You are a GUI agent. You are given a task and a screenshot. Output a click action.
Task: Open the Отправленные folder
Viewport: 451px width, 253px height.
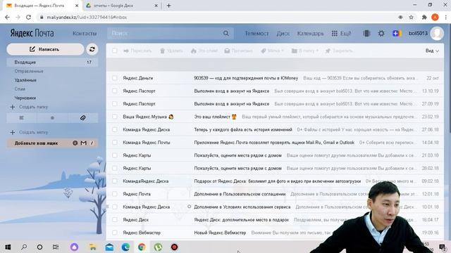point(29,71)
